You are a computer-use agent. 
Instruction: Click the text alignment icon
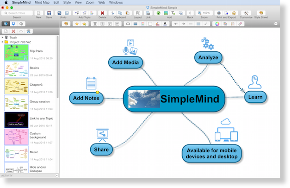tap(95, 24)
